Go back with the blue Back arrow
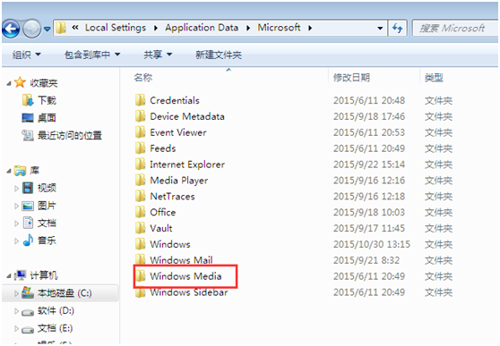500x346 pixels. 11,29
